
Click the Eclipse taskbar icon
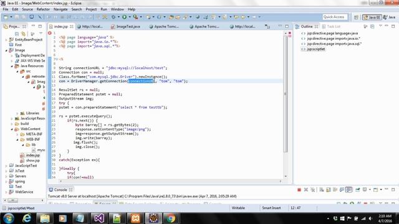click(153, 218)
